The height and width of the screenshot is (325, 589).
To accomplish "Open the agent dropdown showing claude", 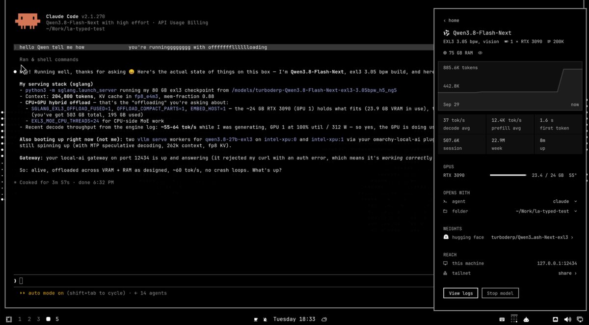I will click(564, 201).
